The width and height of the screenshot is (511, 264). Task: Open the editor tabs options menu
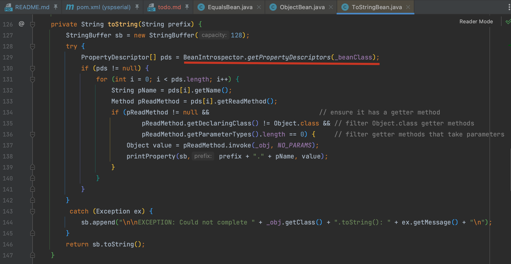[509, 7]
